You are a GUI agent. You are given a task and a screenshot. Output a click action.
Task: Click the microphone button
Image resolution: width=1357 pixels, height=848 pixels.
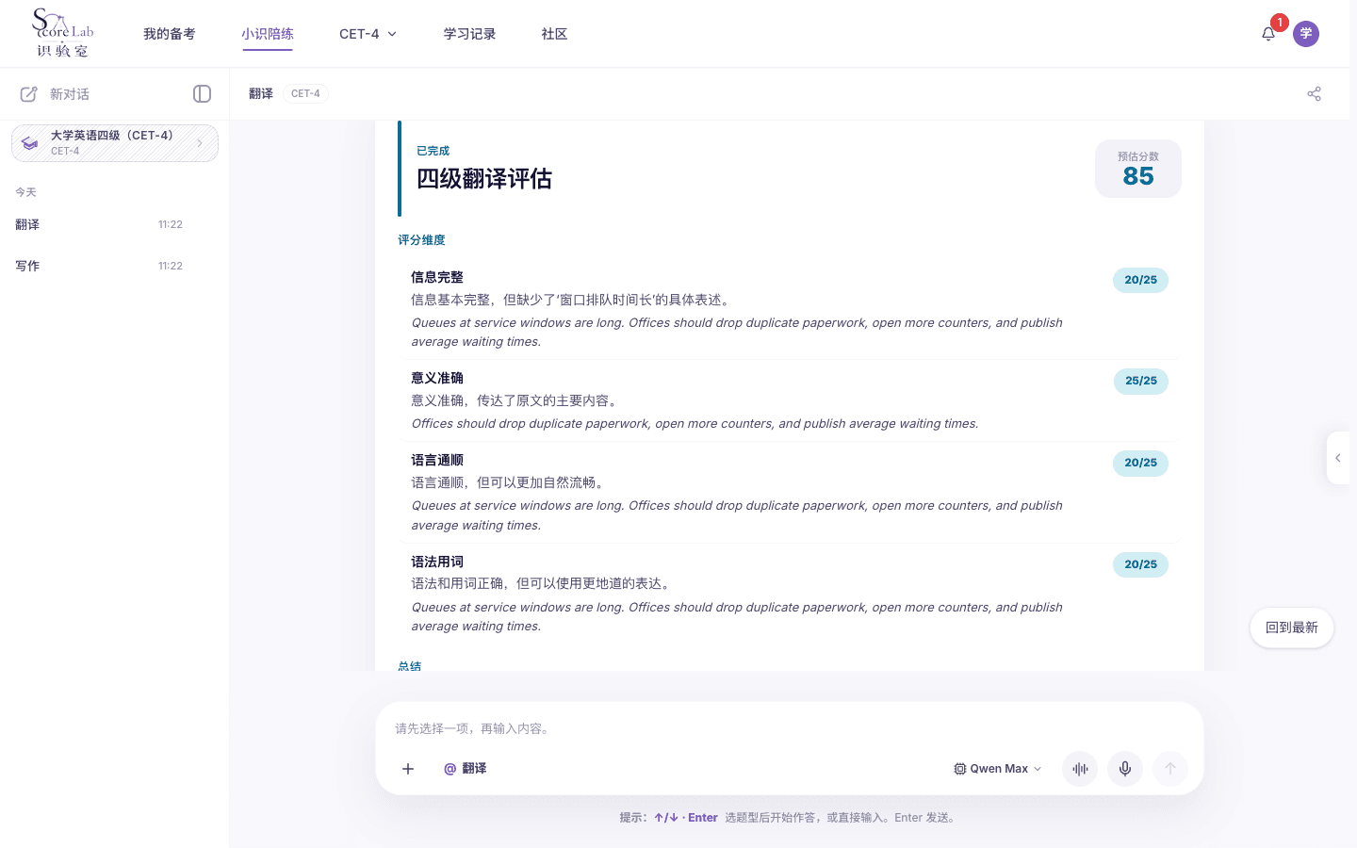pos(1125,769)
